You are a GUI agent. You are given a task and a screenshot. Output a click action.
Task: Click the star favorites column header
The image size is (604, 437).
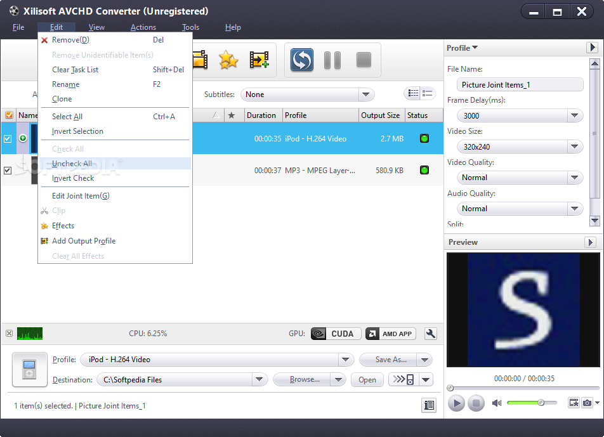[x=232, y=115]
